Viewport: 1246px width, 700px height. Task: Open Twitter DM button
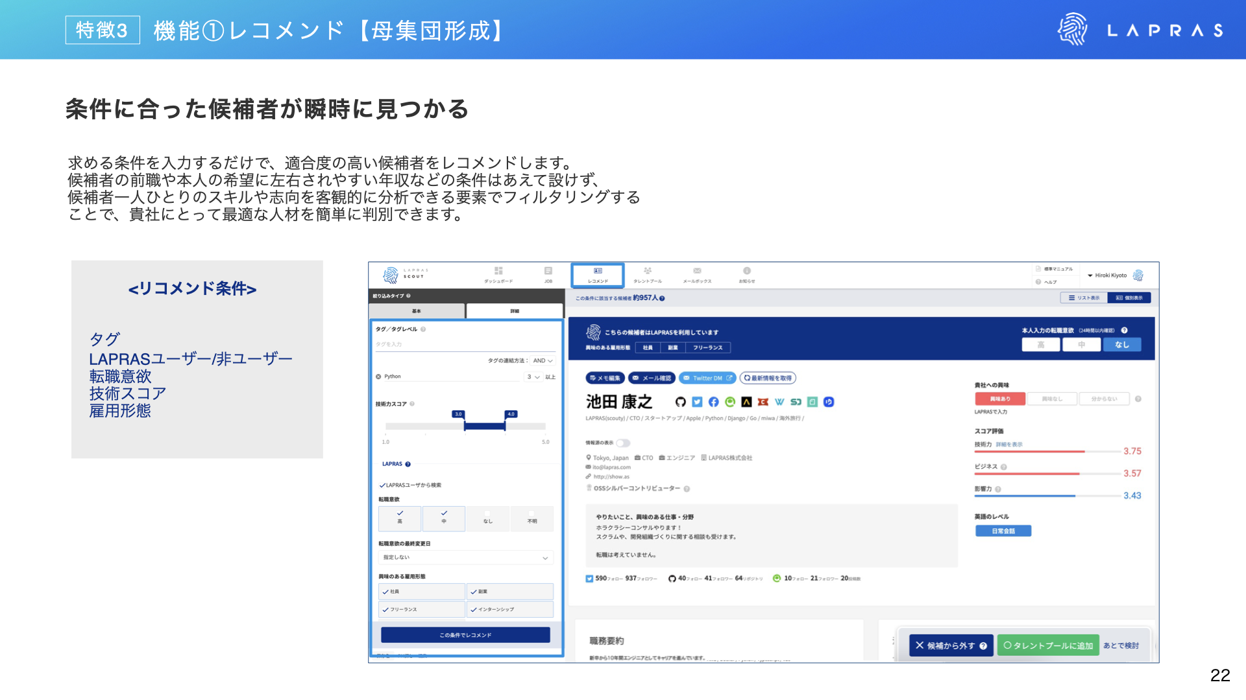(707, 378)
